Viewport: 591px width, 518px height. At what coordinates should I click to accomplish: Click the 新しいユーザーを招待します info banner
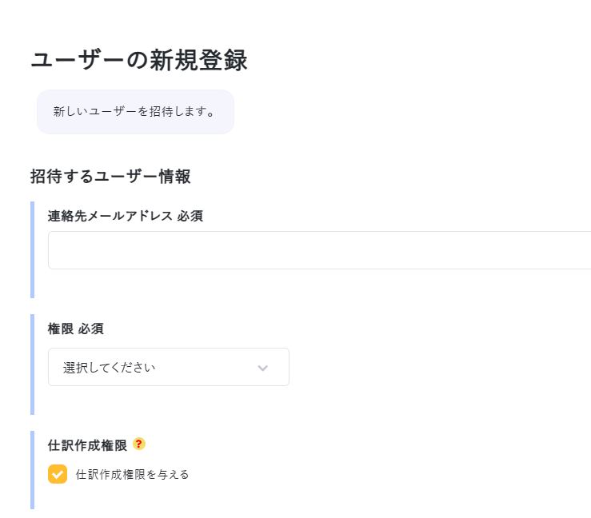click(x=134, y=112)
